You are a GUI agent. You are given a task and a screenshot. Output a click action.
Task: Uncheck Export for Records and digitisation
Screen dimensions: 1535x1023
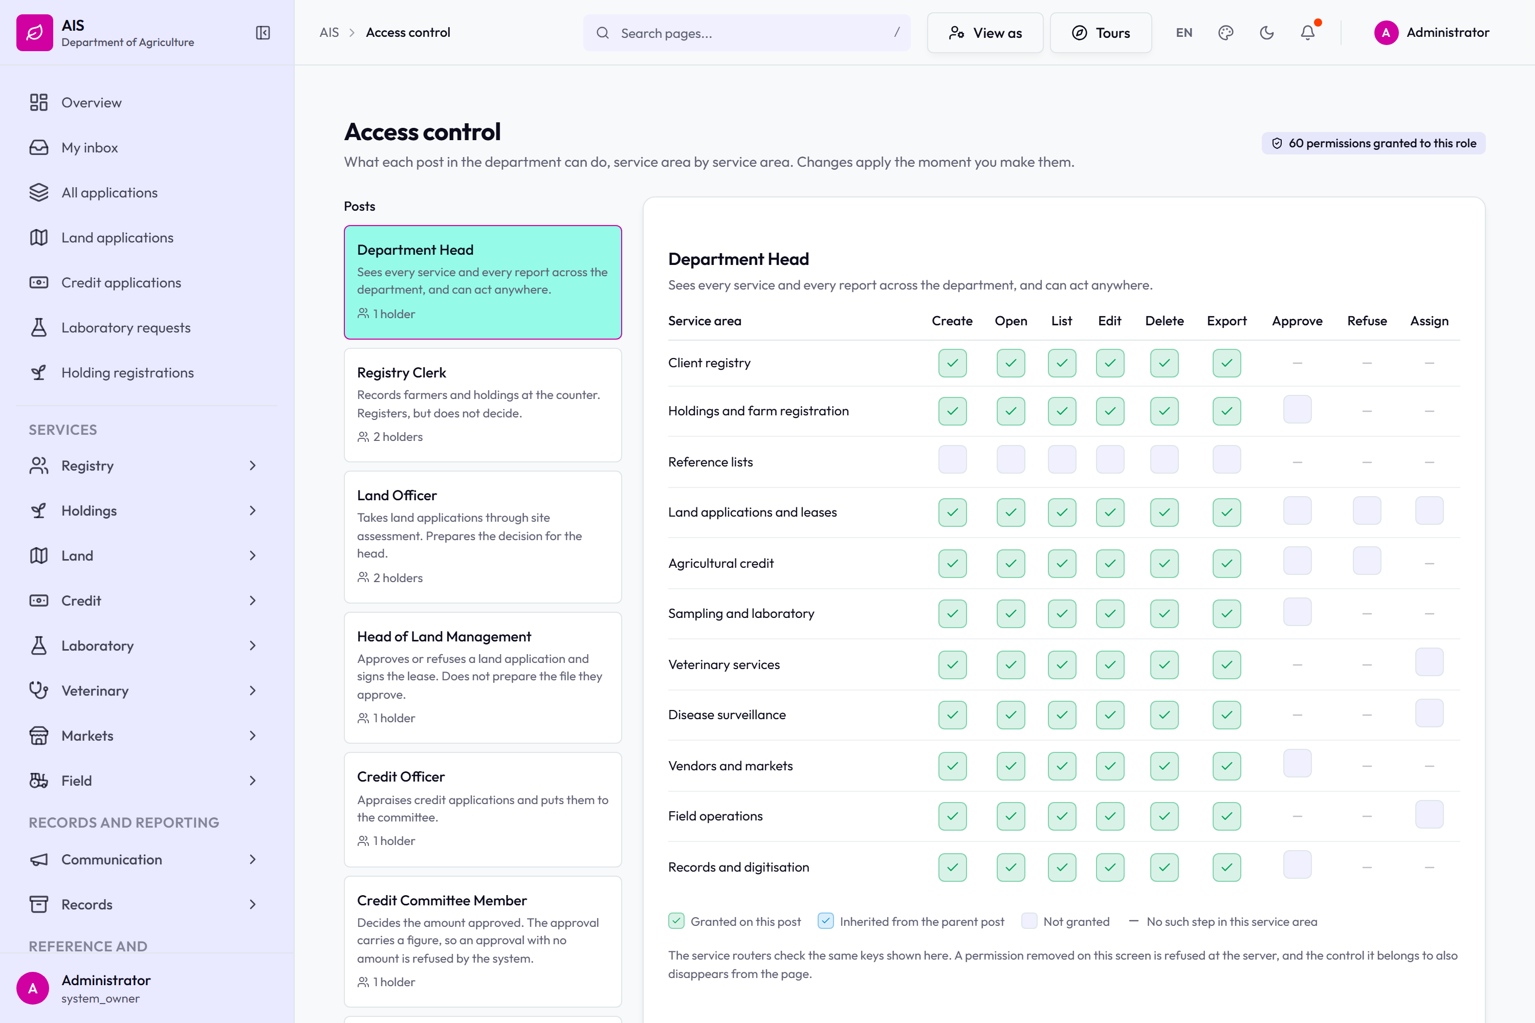point(1226,867)
